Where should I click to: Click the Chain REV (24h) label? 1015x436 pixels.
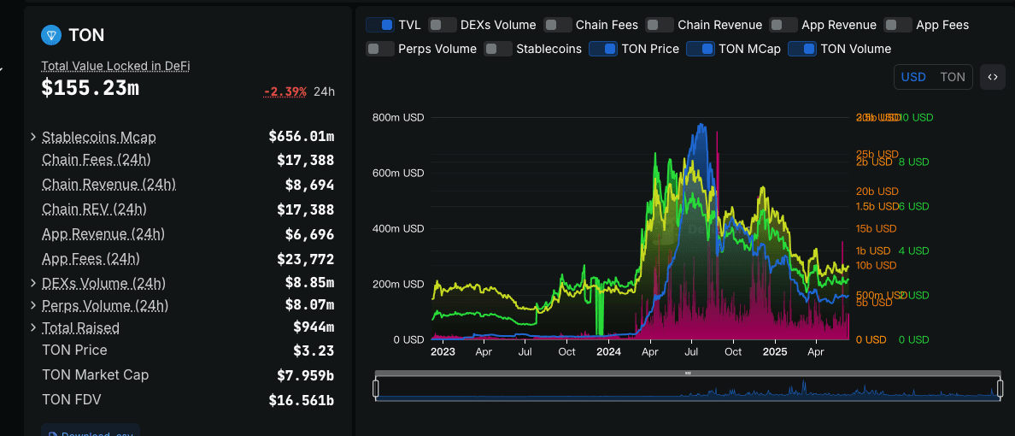95,209
